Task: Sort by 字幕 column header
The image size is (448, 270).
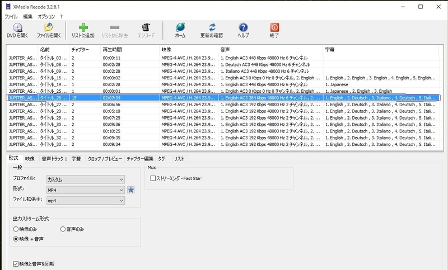Action: coord(381,50)
